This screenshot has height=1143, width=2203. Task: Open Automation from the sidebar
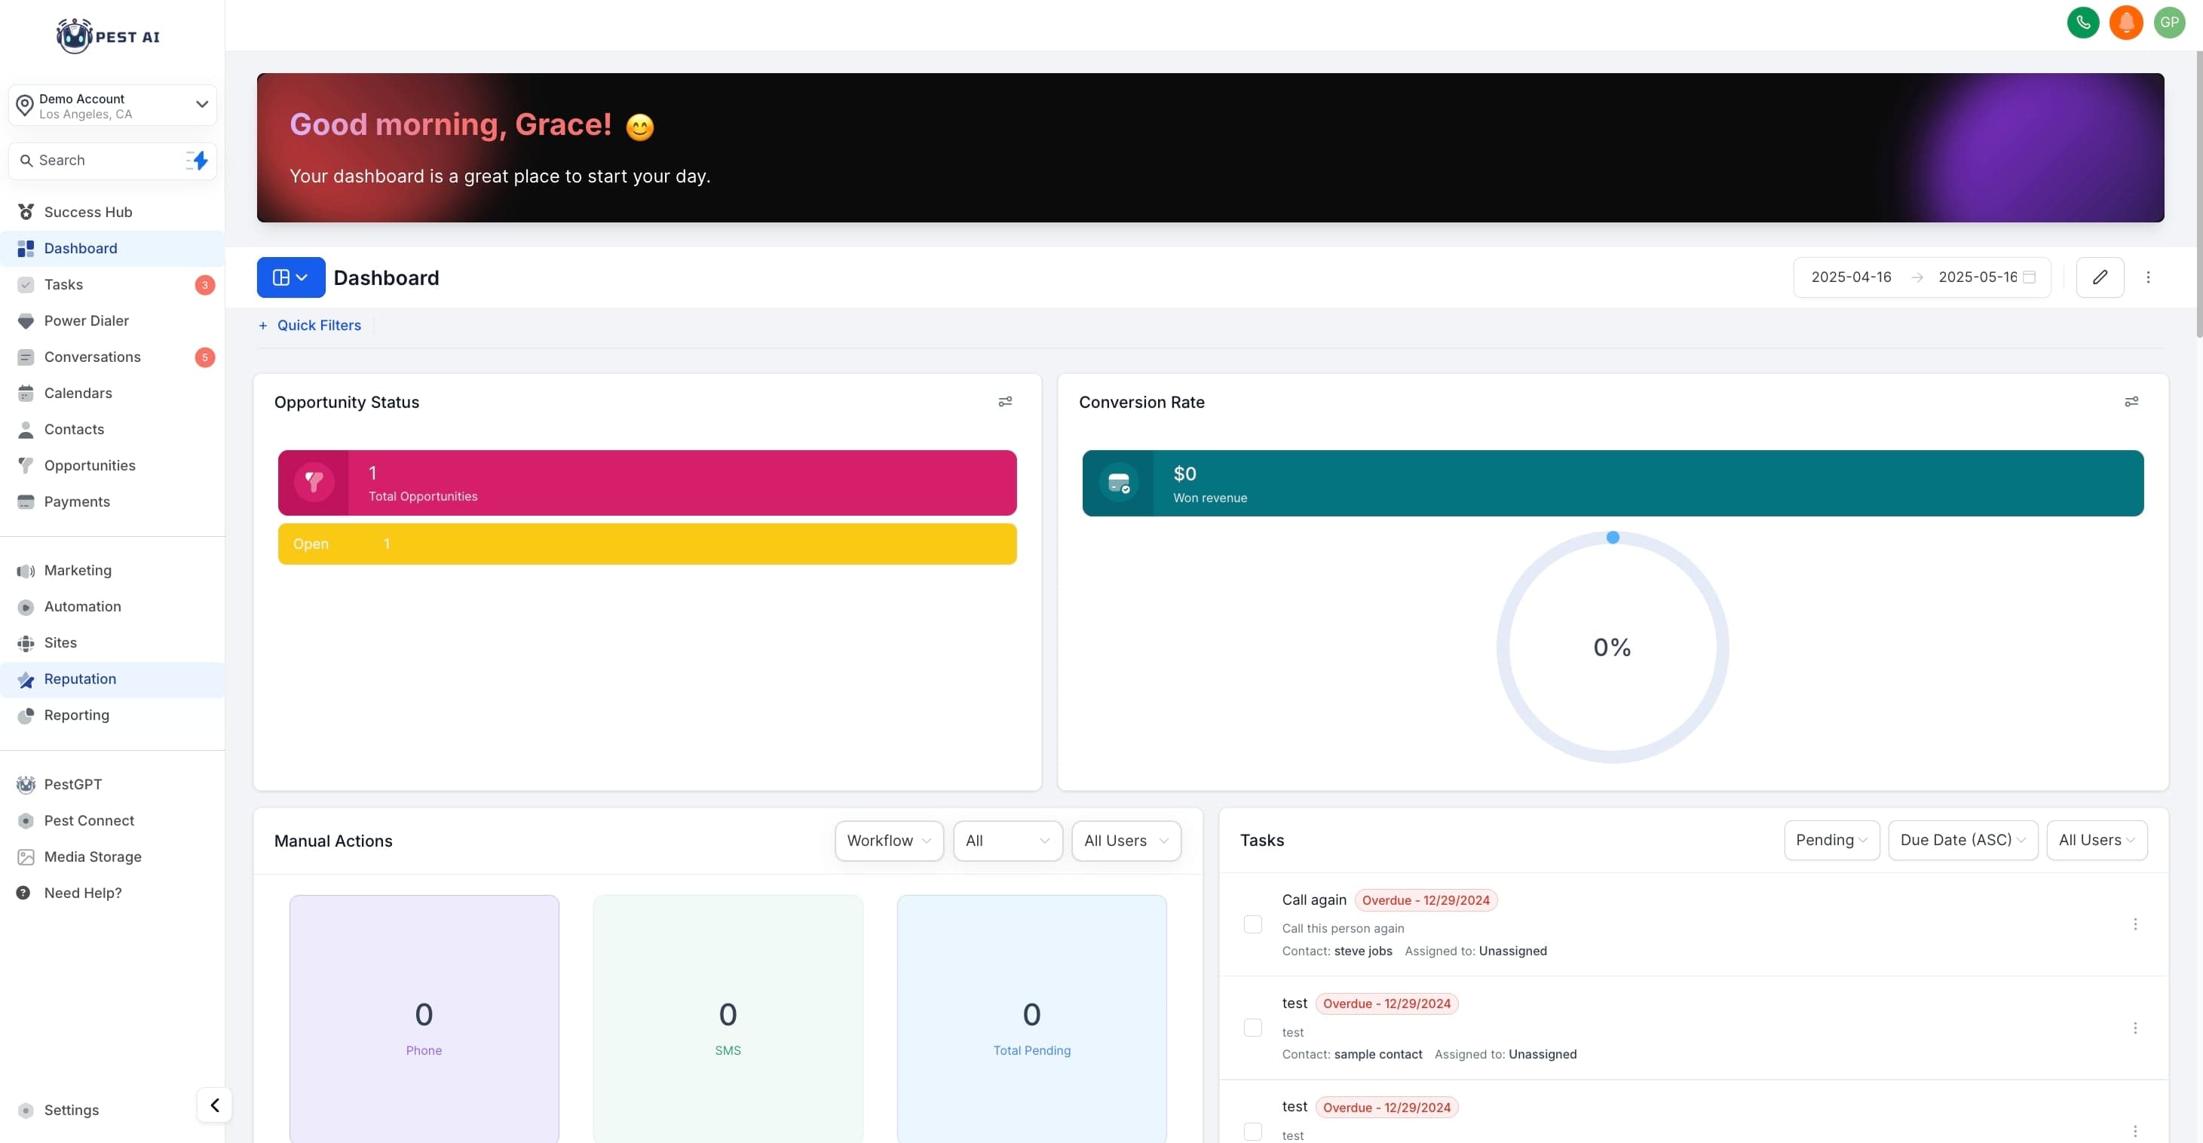112,607
